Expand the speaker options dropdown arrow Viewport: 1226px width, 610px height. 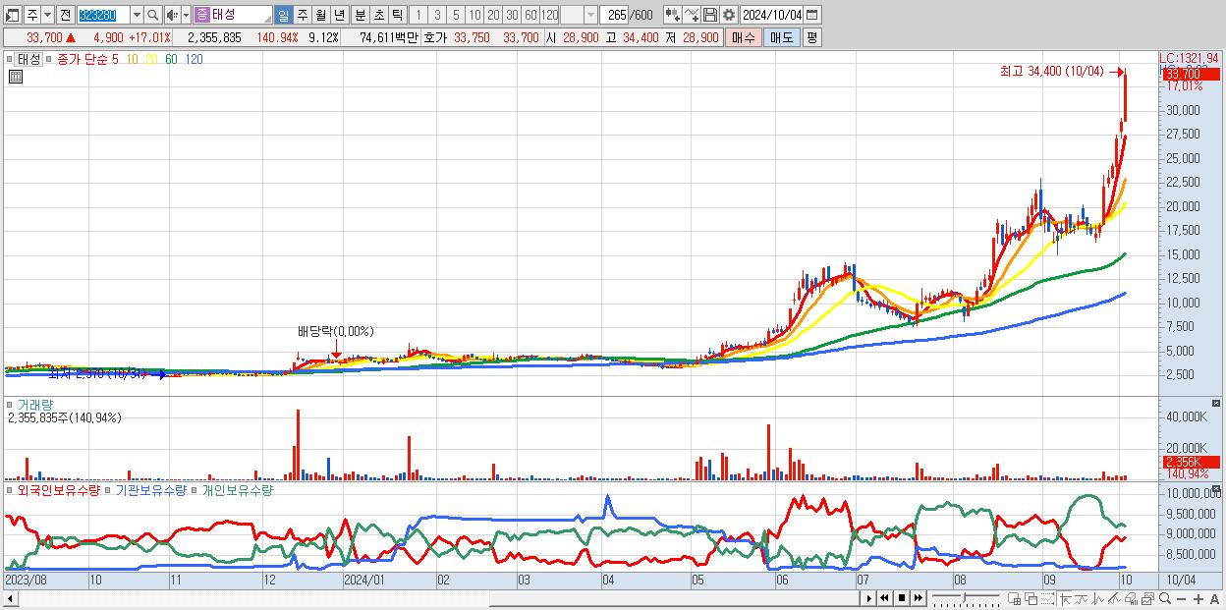pyautogui.click(x=186, y=15)
